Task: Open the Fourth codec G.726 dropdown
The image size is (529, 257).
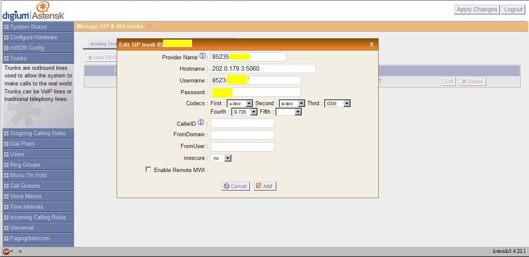Action: [x=244, y=112]
